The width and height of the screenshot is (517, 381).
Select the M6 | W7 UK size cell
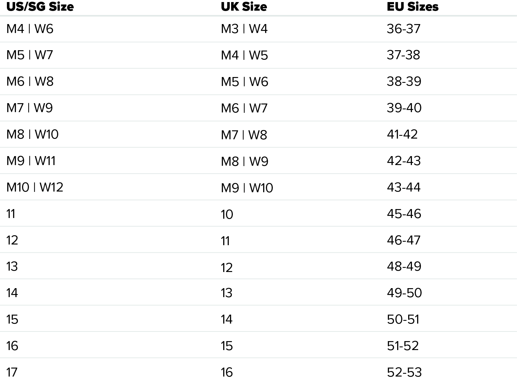(x=244, y=108)
